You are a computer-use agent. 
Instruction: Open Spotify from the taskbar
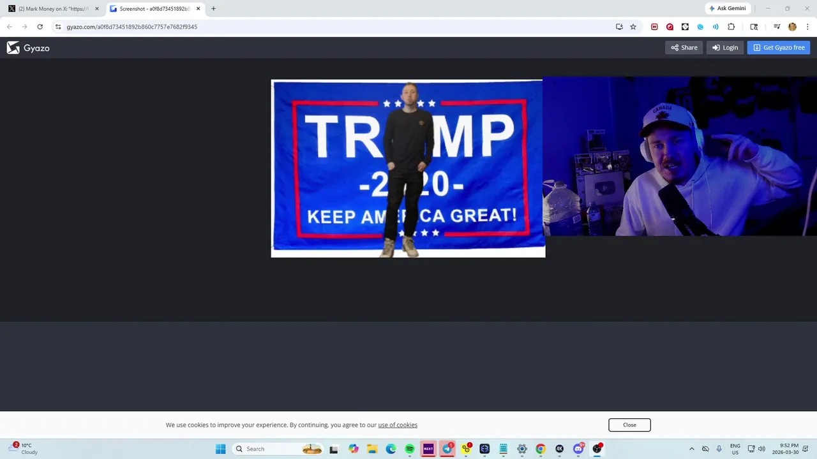point(410,449)
